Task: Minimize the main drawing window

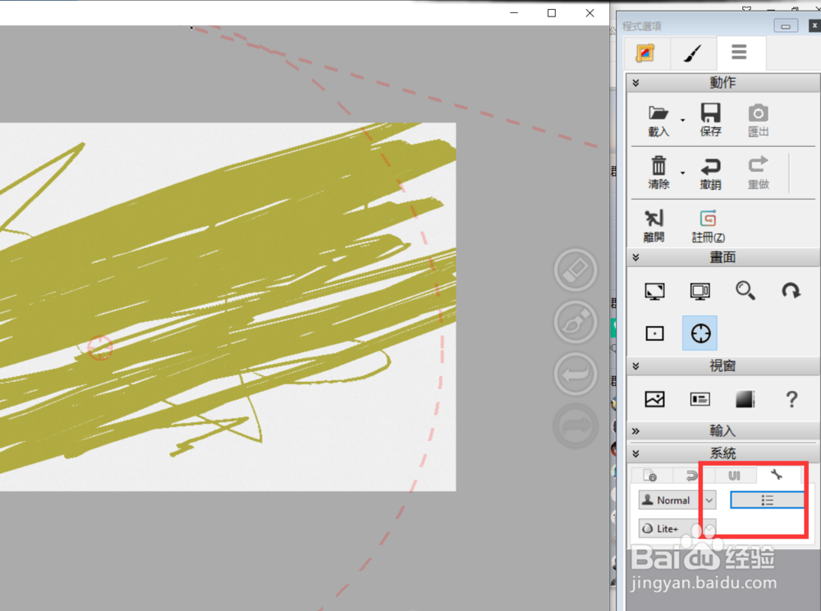Action: pyautogui.click(x=514, y=13)
